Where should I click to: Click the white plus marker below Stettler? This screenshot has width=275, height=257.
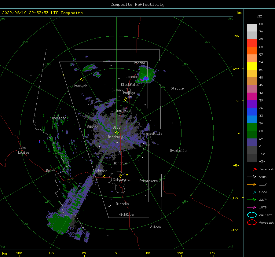click(x=173, y=123)
